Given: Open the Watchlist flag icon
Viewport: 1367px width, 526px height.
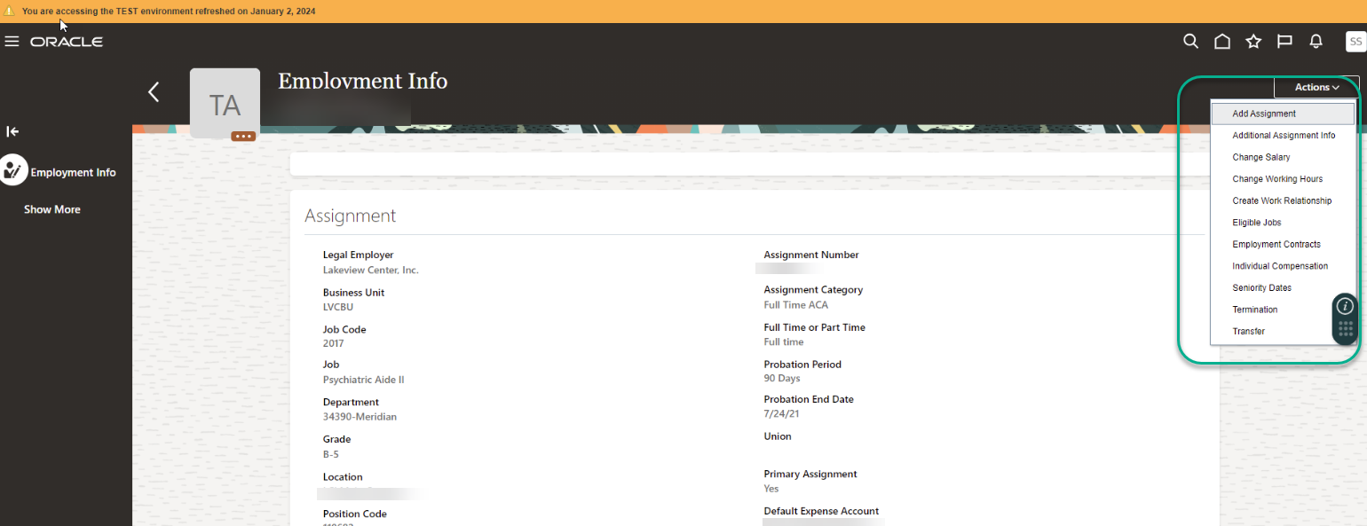Looking at the screenshot, I should click(x=1284, y=41).
